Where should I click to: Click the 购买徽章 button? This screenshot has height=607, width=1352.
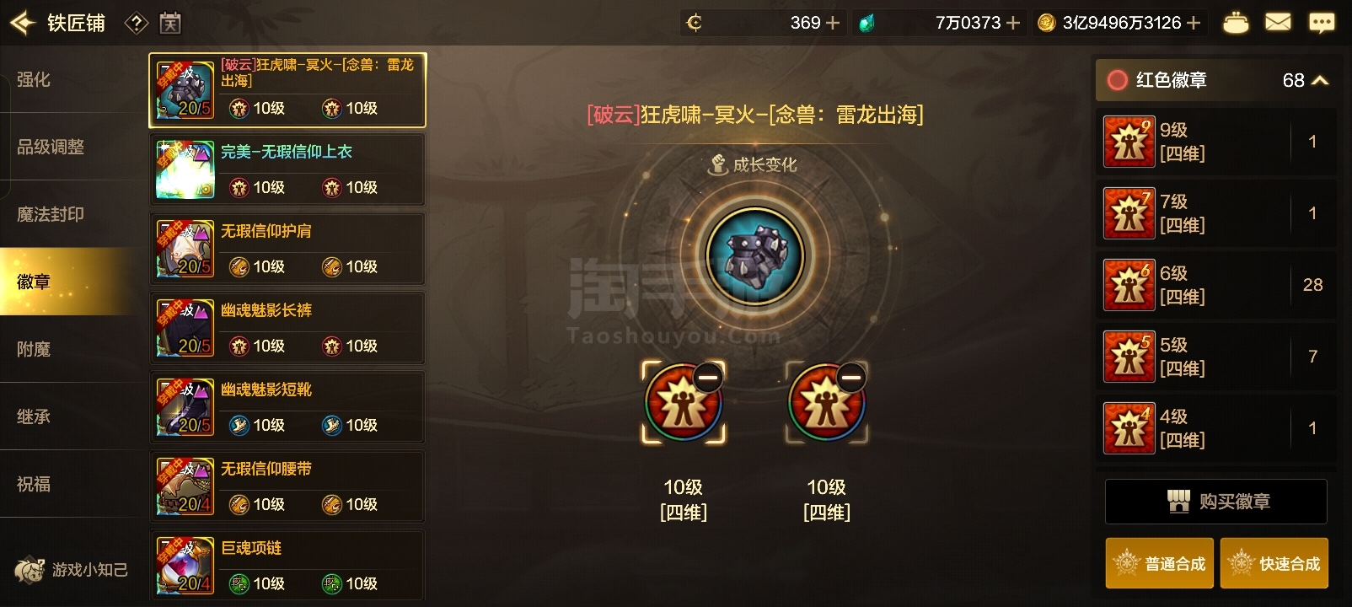(x=1216, y=502)
